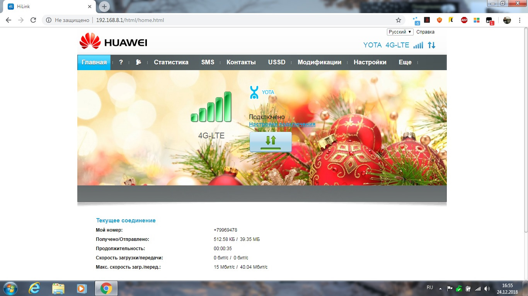Click the duration value 00:00:35
This screenshot has width=528, height=296.
[223, 249]
